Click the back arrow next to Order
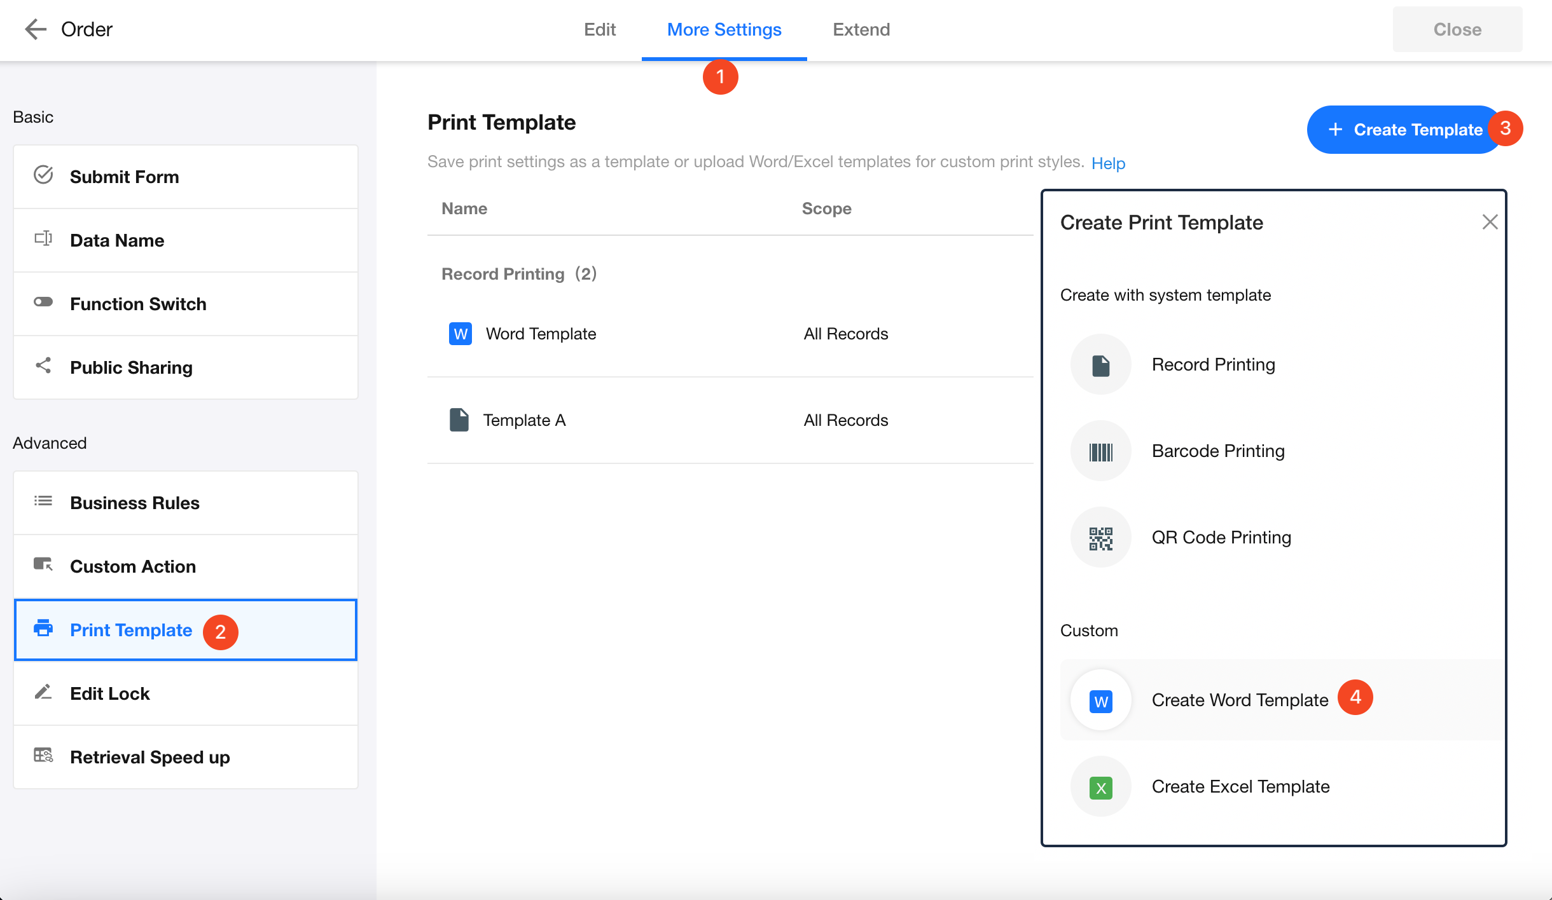The height and width of the screenshot is (900, 1552). pos(35,29)
